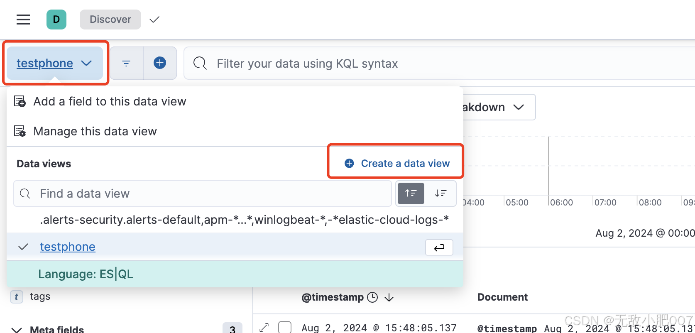This screenshot has width=695, height=333.
Task: Click the add filter plus icon
Action: [x=160, y=63]
